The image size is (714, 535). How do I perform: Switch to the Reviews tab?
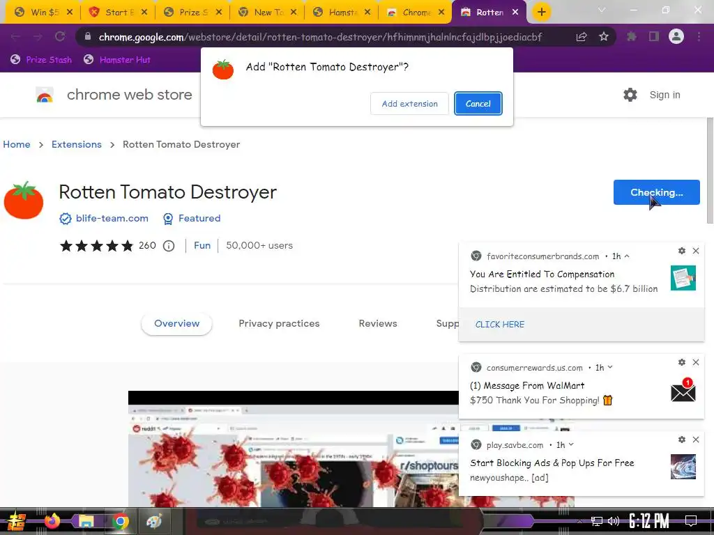point(378,323)
